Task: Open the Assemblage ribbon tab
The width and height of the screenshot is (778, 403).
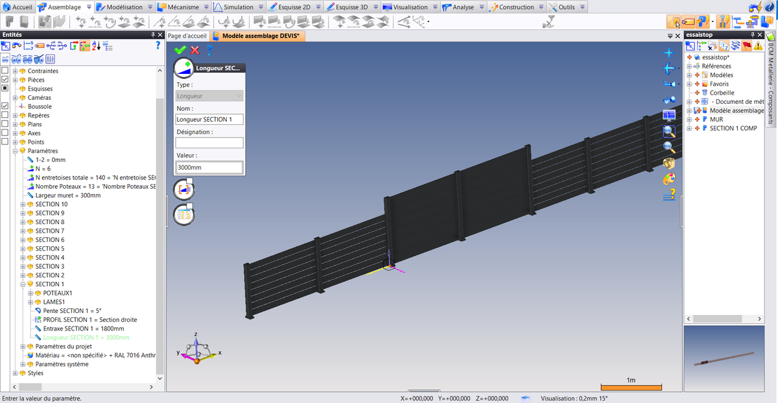Action: (x=64, y=7)
